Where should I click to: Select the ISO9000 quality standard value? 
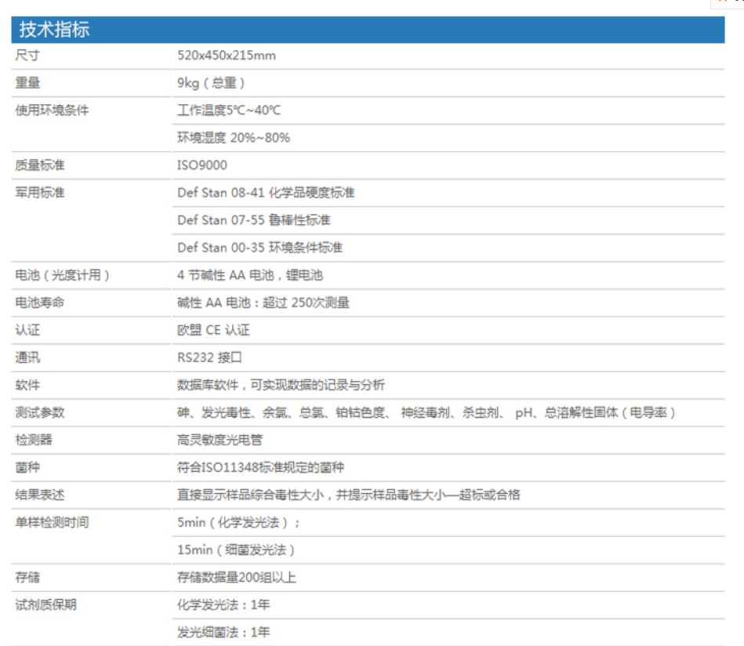pos(198,165)
